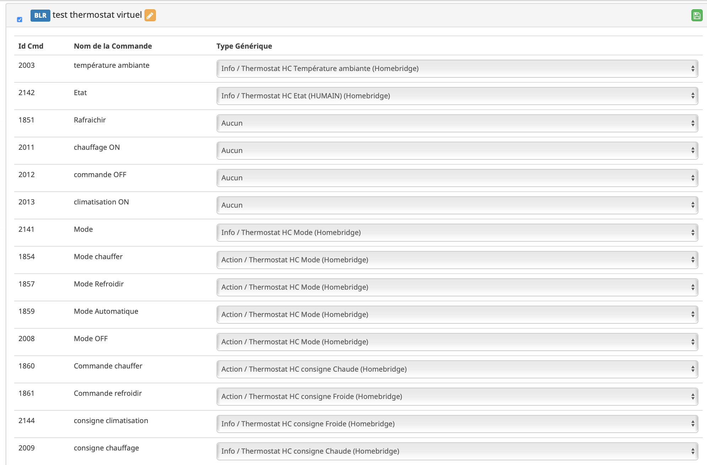Click command id 2144
The height and width of the screenshot is (465, 707).
coord(27,421)
